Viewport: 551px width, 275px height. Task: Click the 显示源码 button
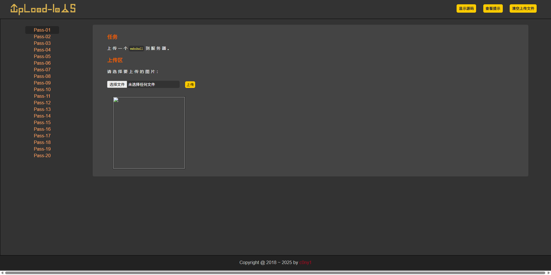[466, 9]
